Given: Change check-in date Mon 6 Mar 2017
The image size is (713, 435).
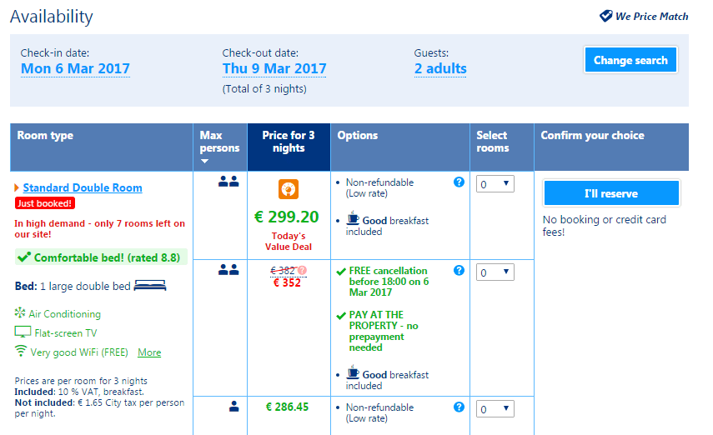Looking at the screenshot, I should 75,68.
